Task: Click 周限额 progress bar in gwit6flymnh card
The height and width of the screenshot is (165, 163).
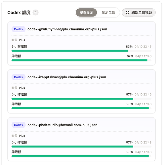Action: click(x=81, y=60)
